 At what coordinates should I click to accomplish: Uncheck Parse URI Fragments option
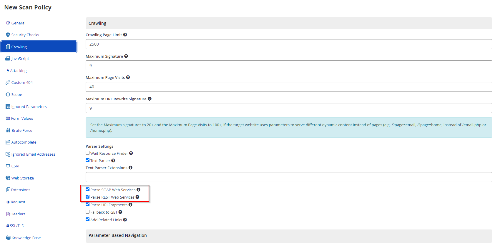pos(88,204)
